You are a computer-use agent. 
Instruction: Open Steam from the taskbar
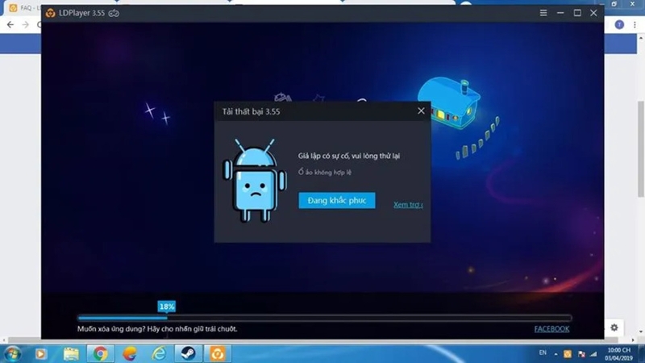[188, 353]
